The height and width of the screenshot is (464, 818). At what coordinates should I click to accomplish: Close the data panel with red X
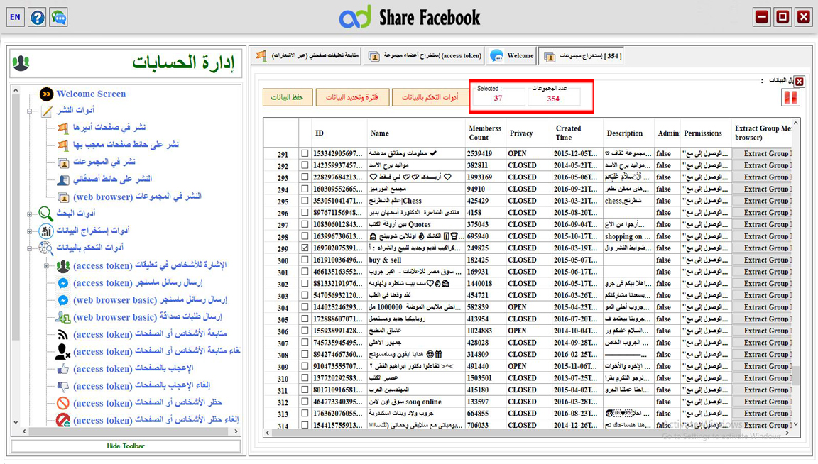click(x=800, y=82)
